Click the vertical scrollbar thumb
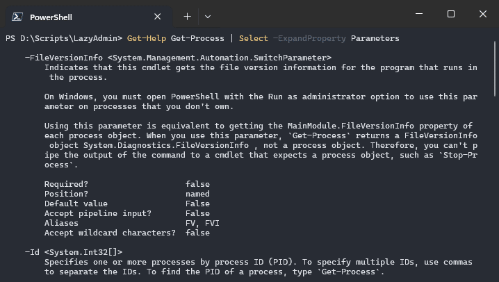This screenshot has width=499, height=282. [x=495, y=69]
